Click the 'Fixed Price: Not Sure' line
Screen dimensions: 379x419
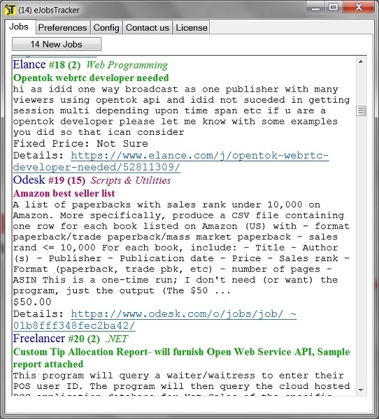coord(80,144)
